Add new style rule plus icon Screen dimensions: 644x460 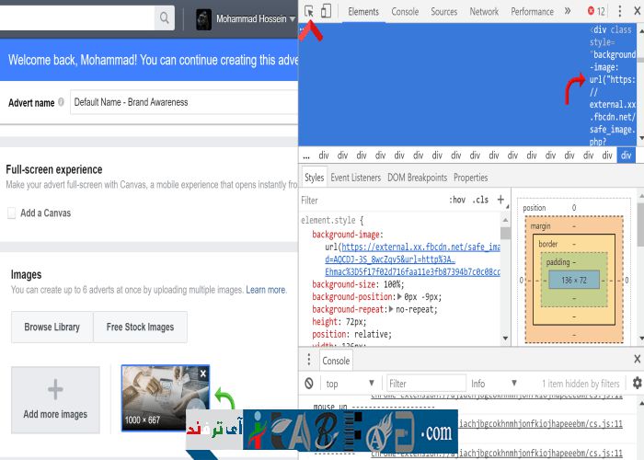coord(500,200)
